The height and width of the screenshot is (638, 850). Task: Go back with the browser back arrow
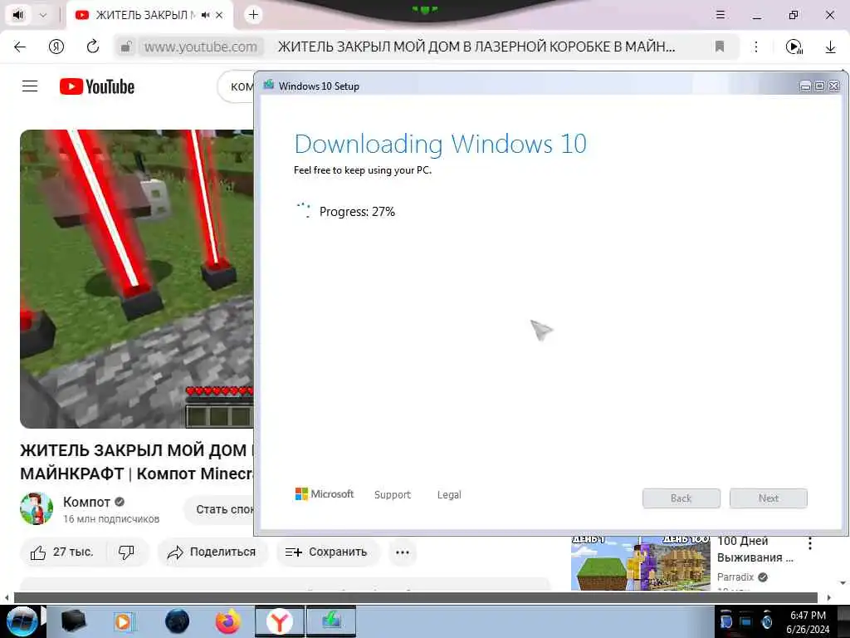coord(20,47)
